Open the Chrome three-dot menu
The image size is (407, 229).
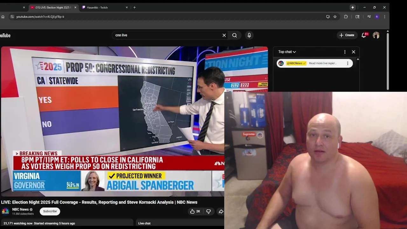coord(384,17)
